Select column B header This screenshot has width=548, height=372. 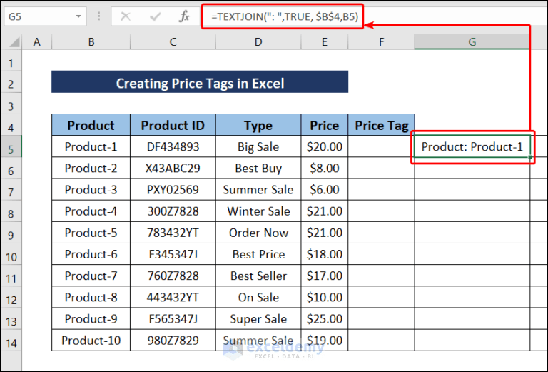(91, 42)
